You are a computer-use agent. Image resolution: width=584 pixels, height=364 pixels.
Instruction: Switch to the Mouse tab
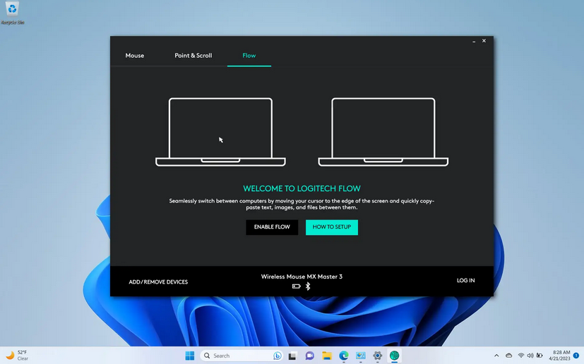(x=134, y=56)
